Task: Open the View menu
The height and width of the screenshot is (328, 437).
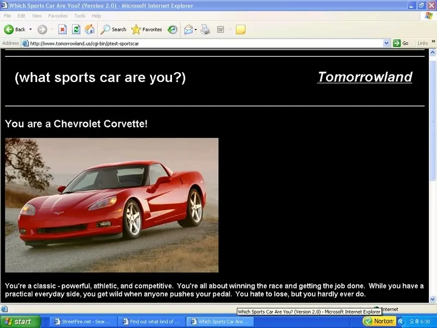Action: pos(37,16)
